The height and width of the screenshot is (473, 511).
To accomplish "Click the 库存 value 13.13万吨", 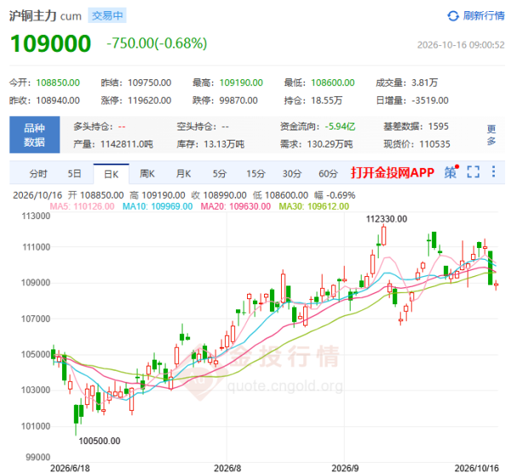I will [x=224, y=144].
